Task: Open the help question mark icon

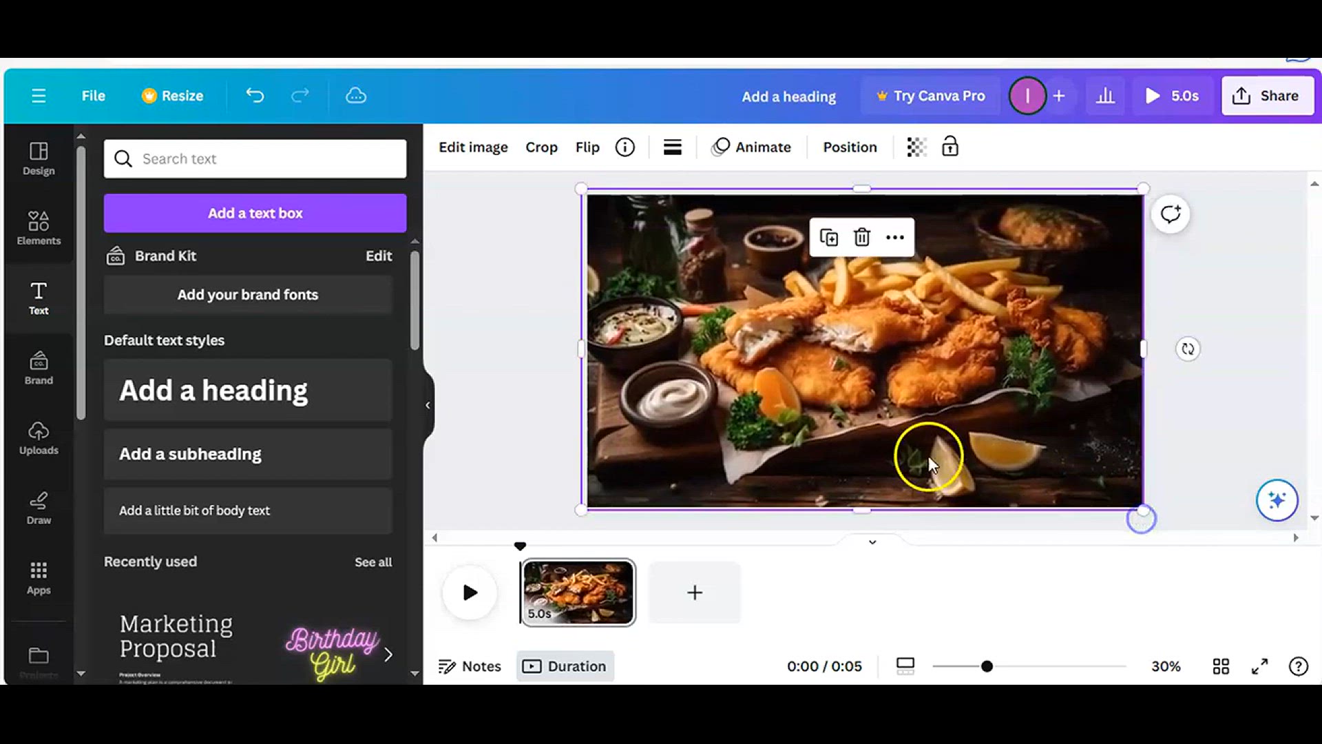Action: 1298,667
